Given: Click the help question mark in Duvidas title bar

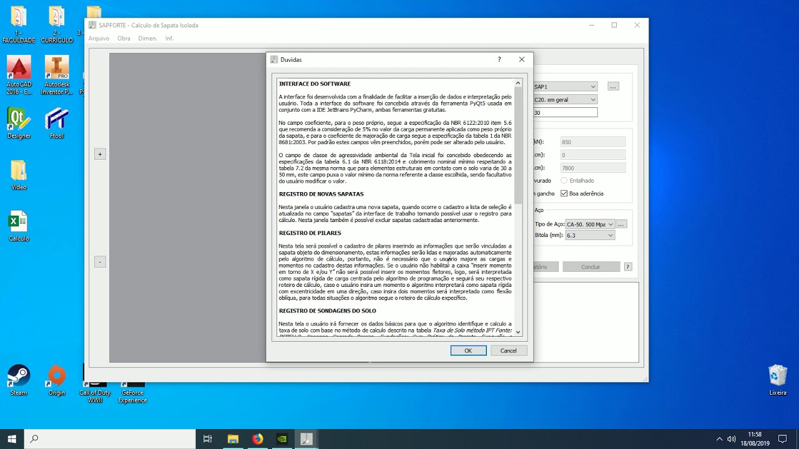Looking at the screenshot, I should 499,60.
